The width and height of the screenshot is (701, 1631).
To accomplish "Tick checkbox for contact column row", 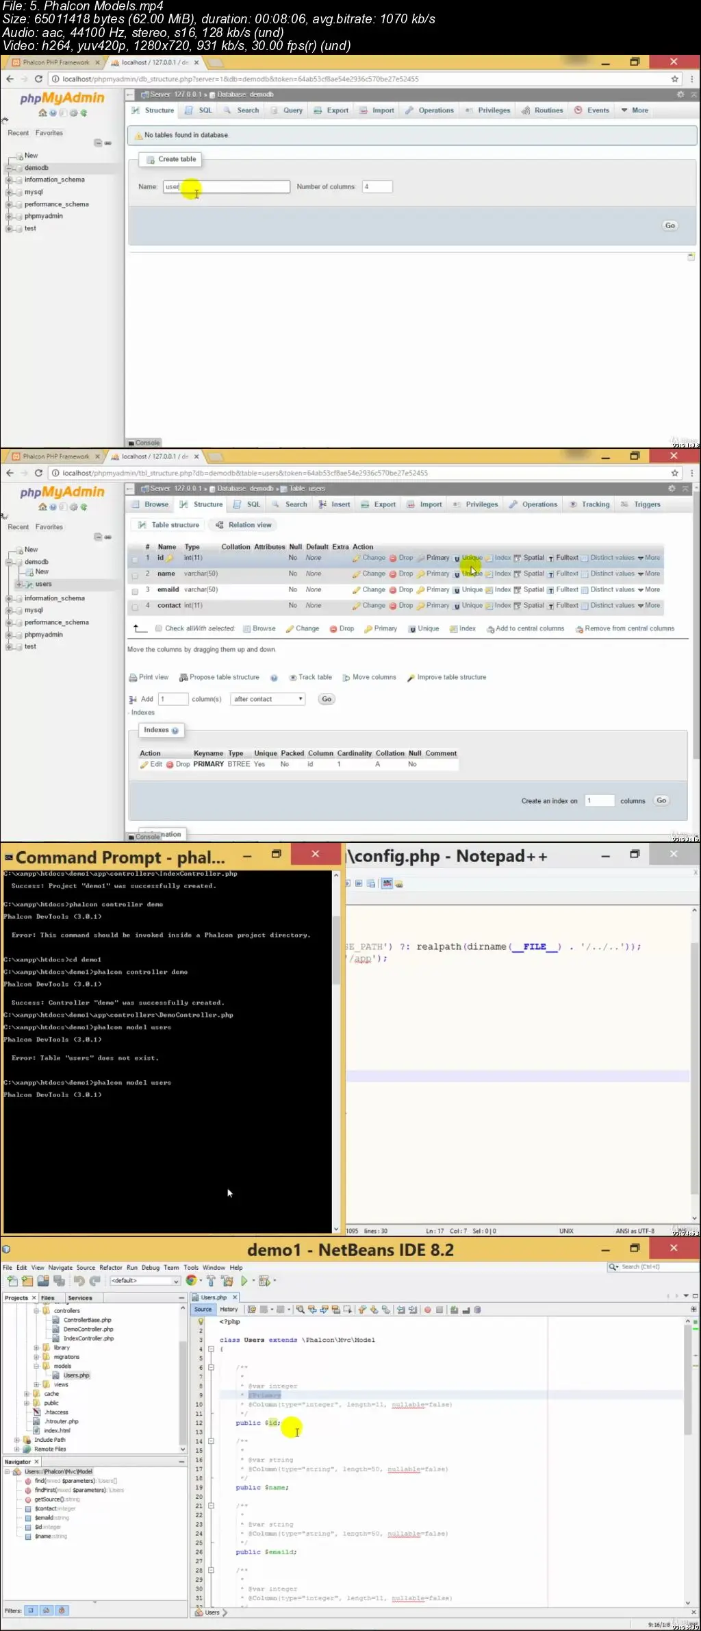I will pos(135,607).
